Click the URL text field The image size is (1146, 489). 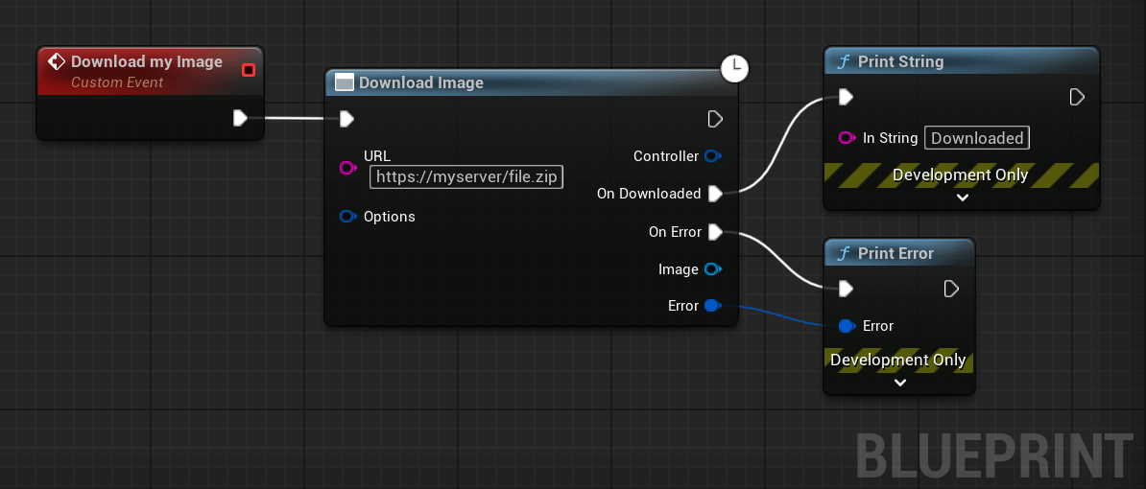coord(466,176)
